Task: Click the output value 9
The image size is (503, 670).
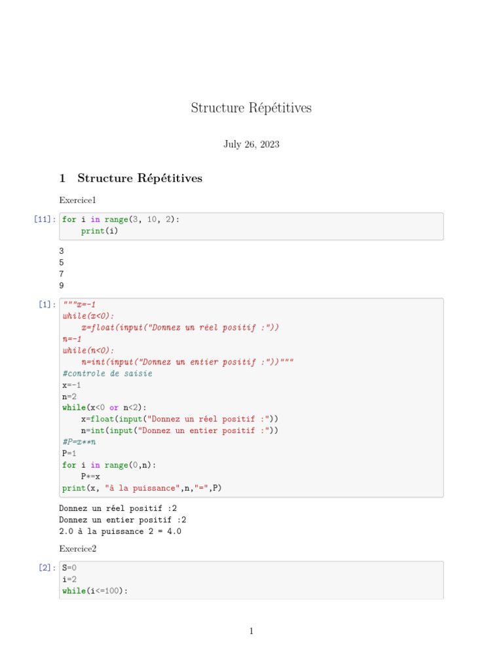Action: (62, 286)
